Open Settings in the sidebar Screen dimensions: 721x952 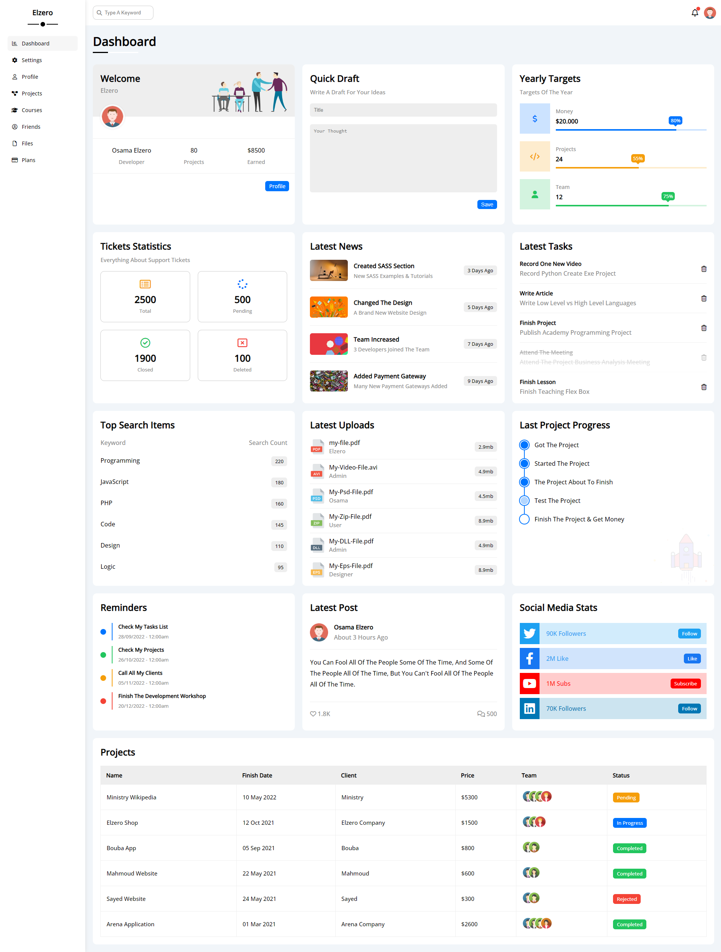pos(43,60)
